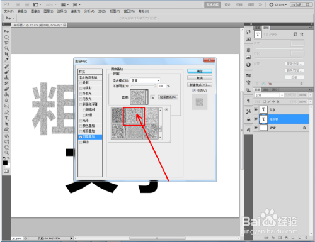
Task: Select the Crop tool
Action: [6, 54]
